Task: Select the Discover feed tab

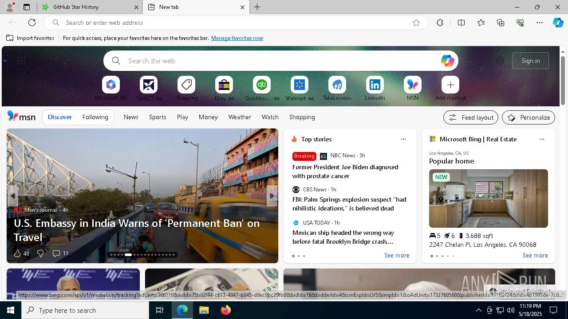Action: point(60,117)
